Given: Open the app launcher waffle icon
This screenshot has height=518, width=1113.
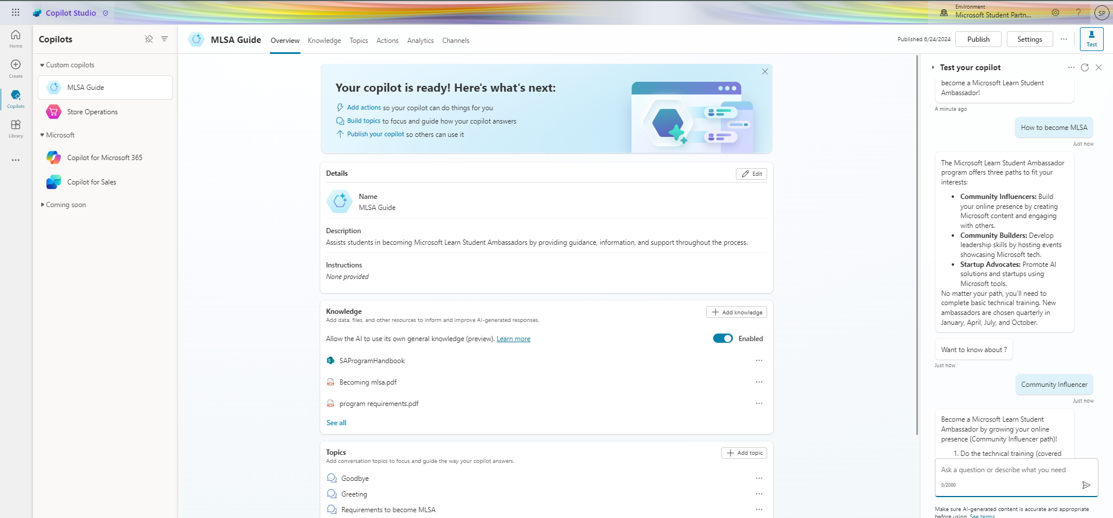Looking at the screenshot, I should click(16, 12).
